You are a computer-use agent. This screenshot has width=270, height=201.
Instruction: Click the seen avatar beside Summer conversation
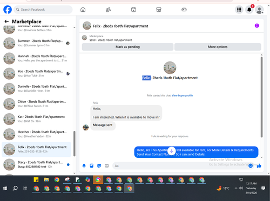coord(67,43)
